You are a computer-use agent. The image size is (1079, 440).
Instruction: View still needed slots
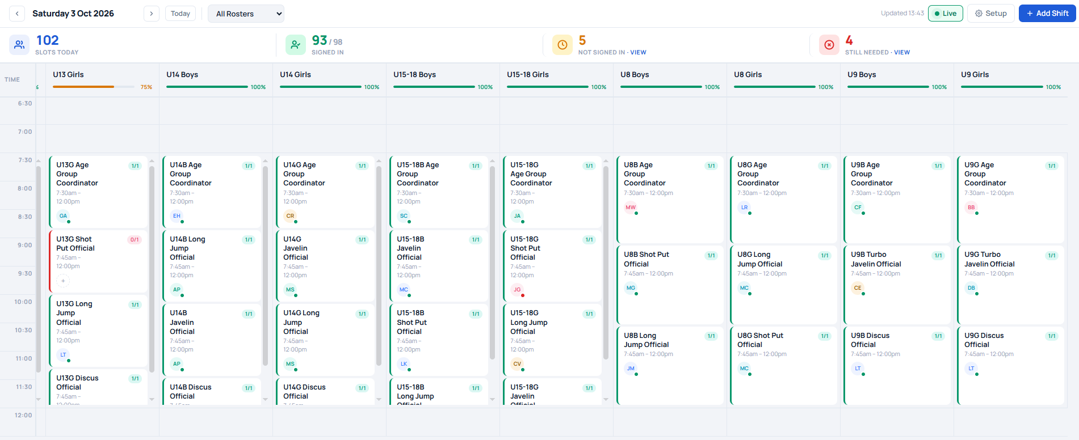902,52
